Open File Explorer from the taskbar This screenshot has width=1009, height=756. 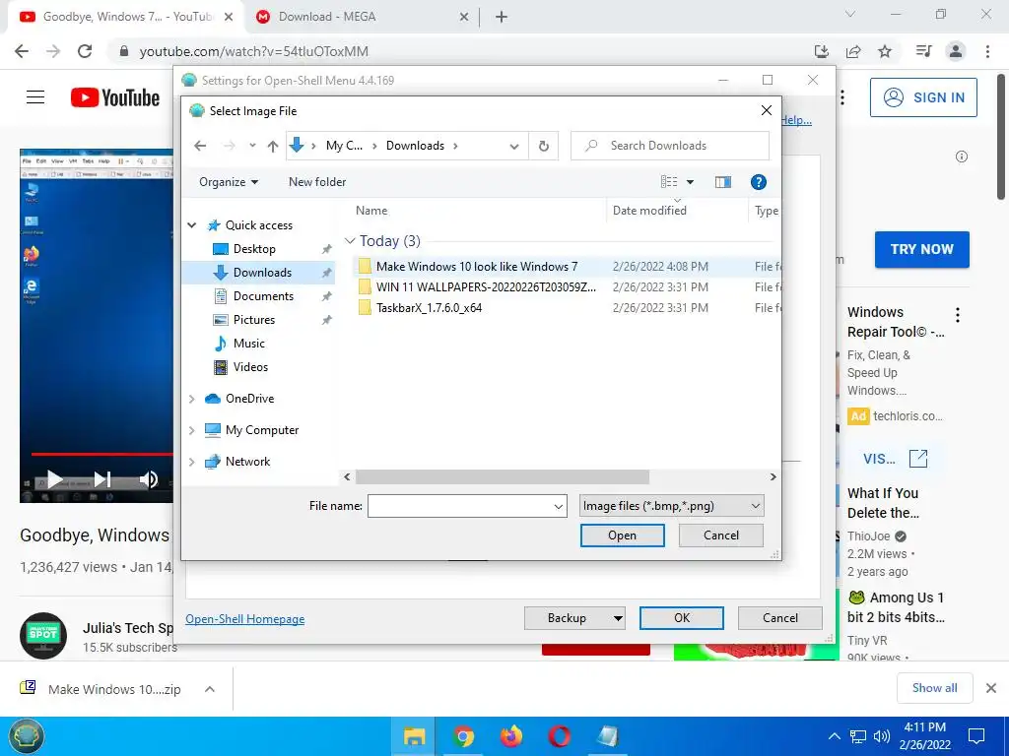point(414,736)
